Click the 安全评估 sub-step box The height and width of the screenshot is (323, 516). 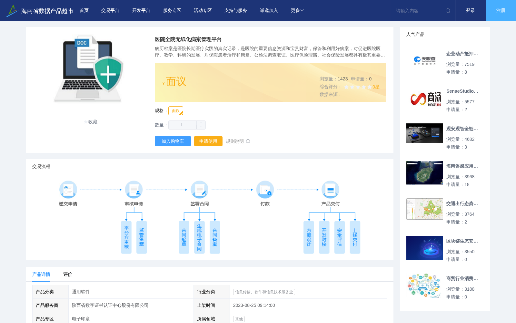pos(340,237)
